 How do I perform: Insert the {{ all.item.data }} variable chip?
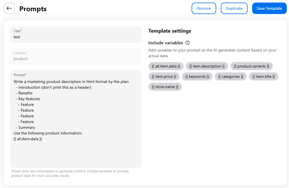[x=166, y=66]
